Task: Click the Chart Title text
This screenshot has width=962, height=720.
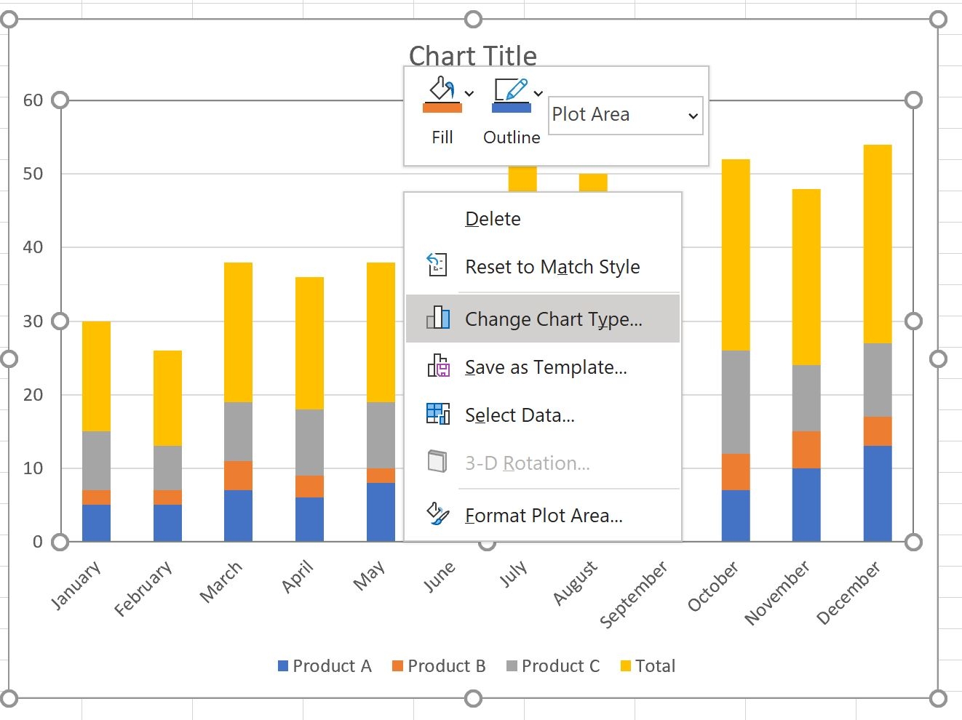Action: coord(472,55)
